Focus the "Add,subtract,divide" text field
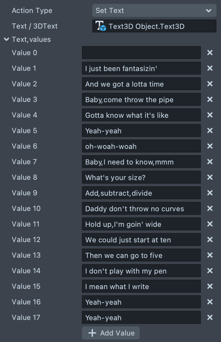221x342 pixels. [141, 193]
